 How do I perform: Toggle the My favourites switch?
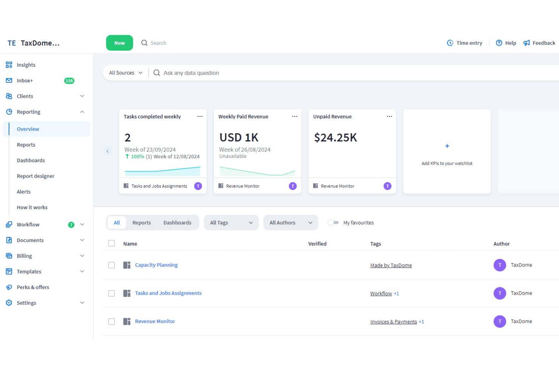click(x=333, y=223)
